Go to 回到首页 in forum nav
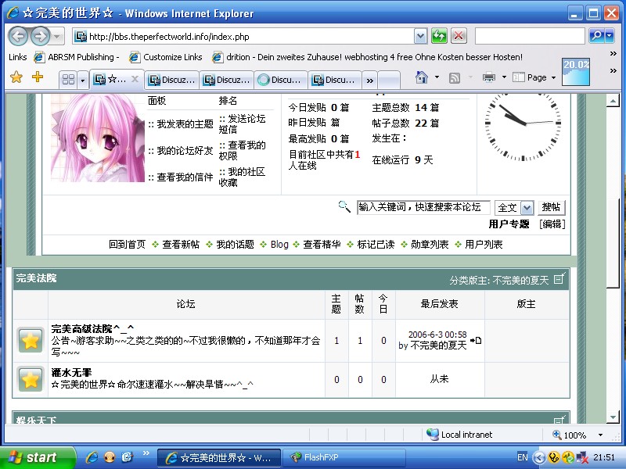Screen dimensions: 626x469 click(128, 245)
